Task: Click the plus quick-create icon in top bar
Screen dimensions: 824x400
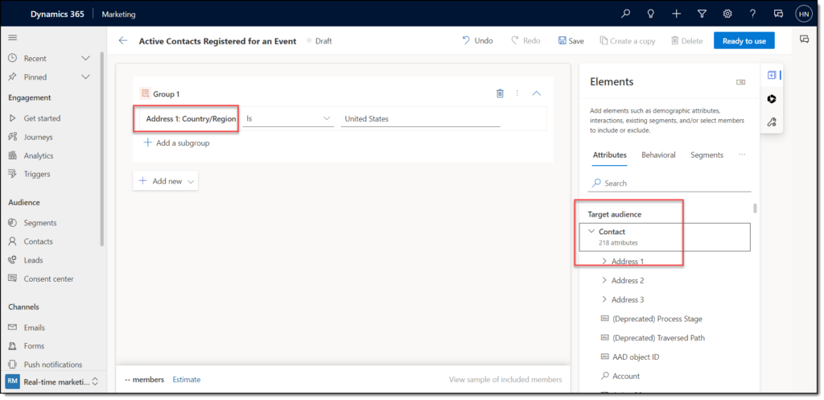Action: (x=676, y=14)
